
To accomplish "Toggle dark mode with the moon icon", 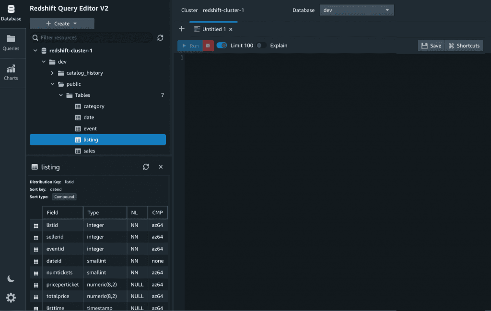I will [x=11, y=278].
